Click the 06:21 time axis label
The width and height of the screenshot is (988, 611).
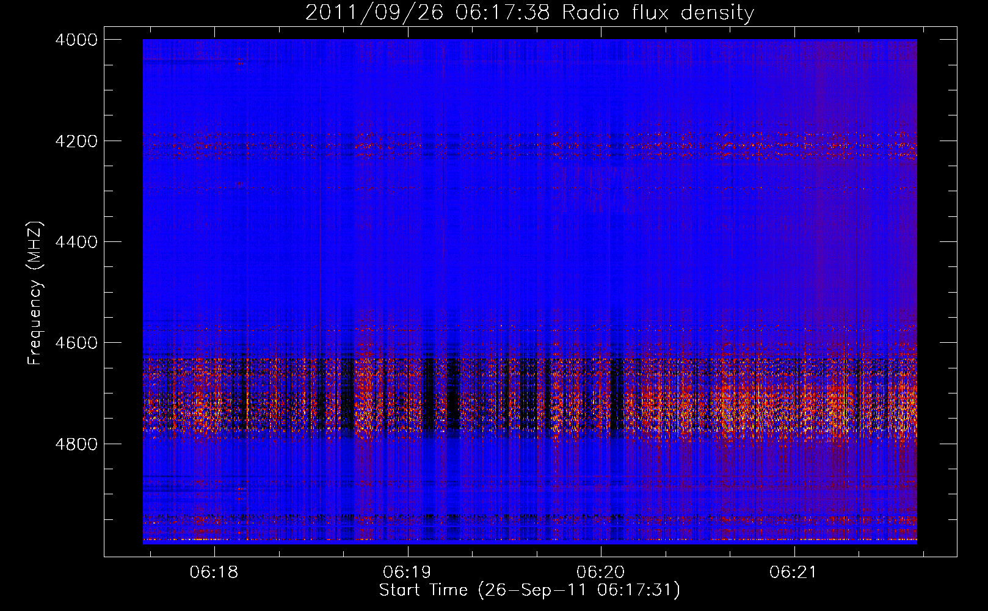click(793, 573)
